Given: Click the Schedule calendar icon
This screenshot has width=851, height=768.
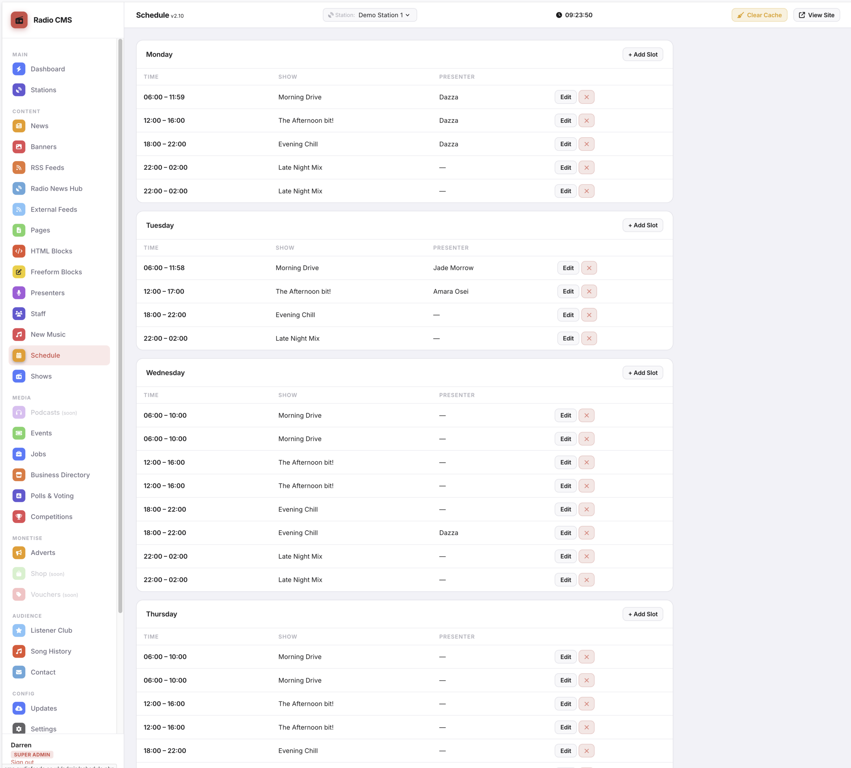Looking at the screenshot, I should [19, 355].
